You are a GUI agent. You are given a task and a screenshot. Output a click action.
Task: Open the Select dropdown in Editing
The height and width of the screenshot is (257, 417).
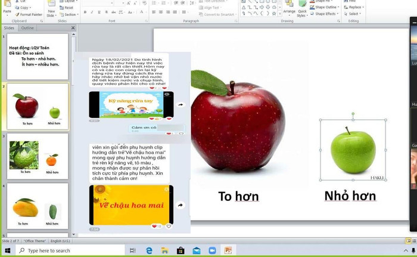(x=353, y=14)
